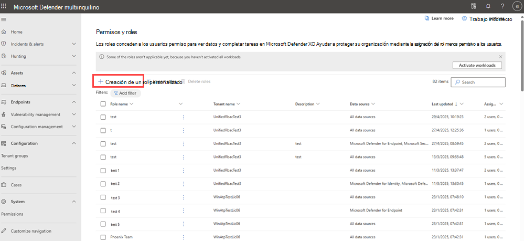
Task: Expand the Hunting menu chevron
Action: tap(74, 56)
